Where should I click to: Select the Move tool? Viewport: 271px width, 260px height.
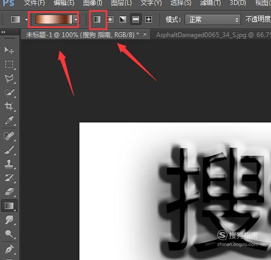pos(9,50)
